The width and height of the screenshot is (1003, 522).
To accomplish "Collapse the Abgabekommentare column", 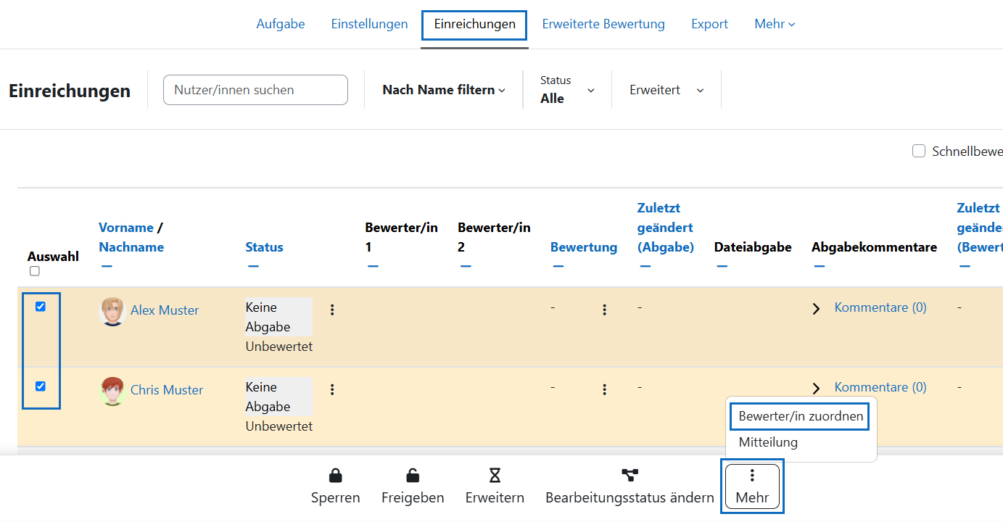I will click(x=820, y=266).
